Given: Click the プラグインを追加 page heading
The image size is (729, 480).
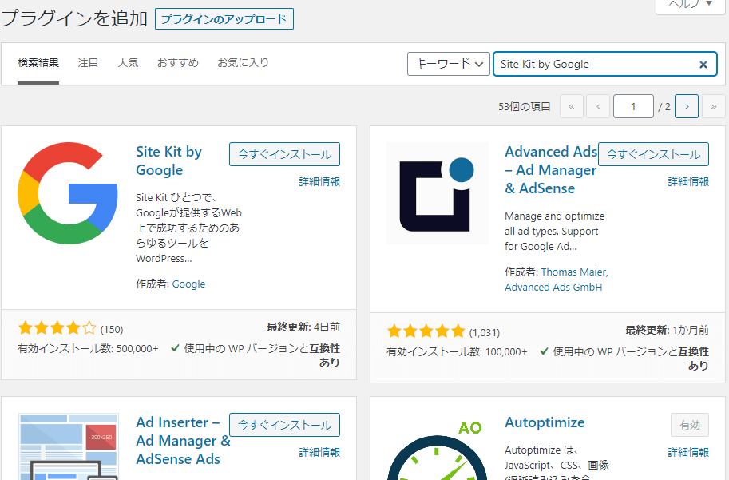Looking at the screenshot, I should 74,18.
